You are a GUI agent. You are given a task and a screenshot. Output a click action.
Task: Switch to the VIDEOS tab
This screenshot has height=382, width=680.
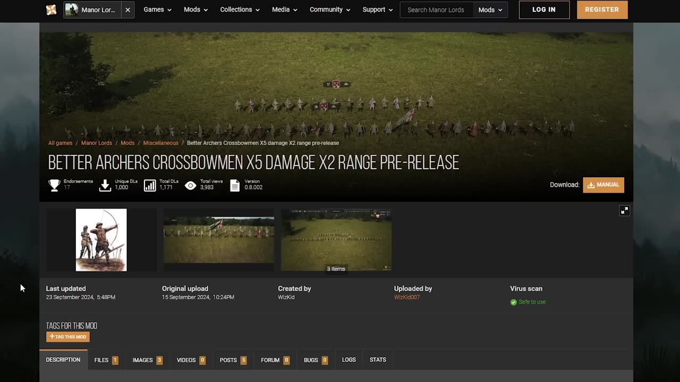coord(191,360)
